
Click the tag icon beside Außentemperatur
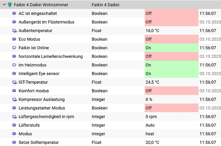(x=14, y=31)
